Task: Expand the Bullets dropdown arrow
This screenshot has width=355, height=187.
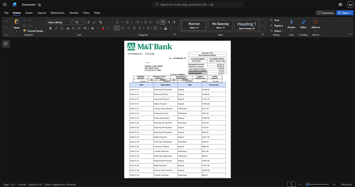Action: click(122, 22)
